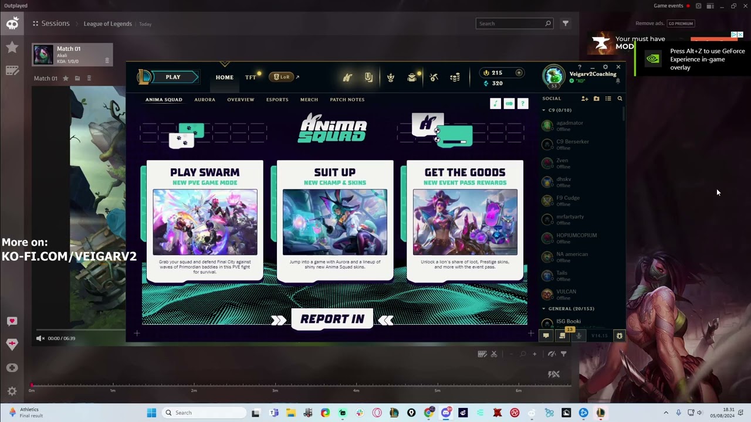Image resolution: width=751 pixels, height=422 pixels.
Task: Open favorites star in Outplayed sidebar
Action: click(12, 47)
